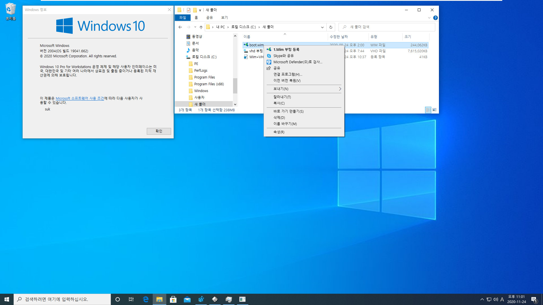Click the 새 폴더 검색 search box

click(387, 27)
